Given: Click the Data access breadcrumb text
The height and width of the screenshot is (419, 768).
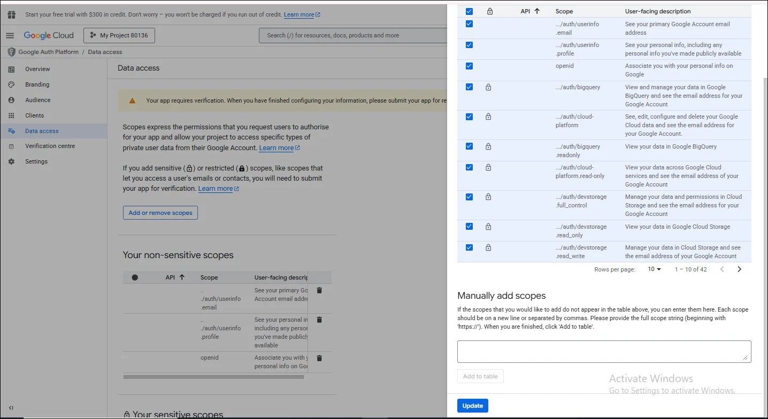Looking at the screenshot, I should click(x=105, y=52).
